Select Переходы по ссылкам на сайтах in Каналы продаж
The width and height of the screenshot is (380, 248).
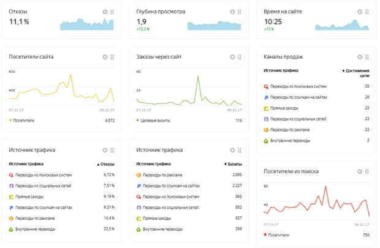(x=316, y=97)
